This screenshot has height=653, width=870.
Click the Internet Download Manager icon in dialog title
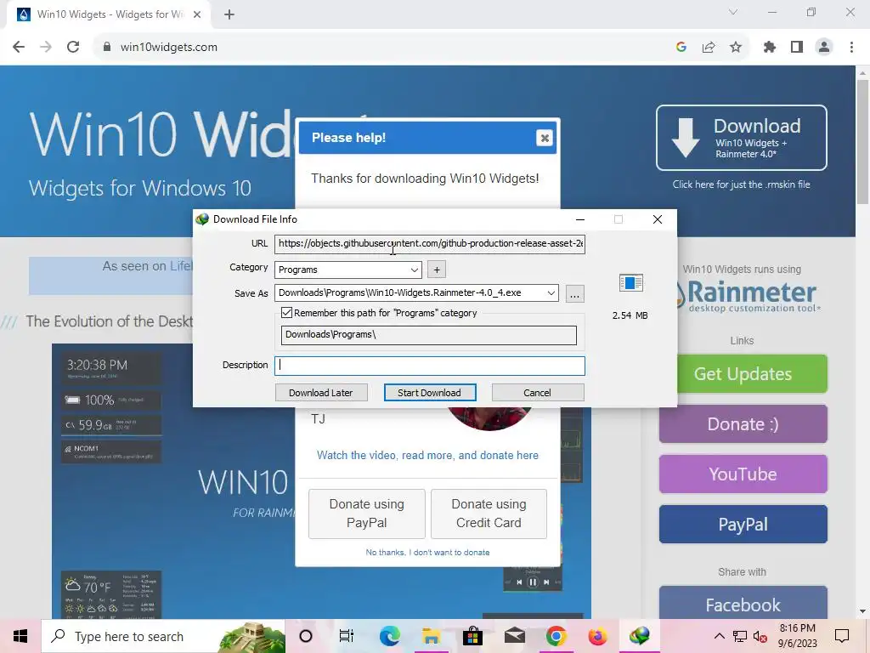pos(202,219)
